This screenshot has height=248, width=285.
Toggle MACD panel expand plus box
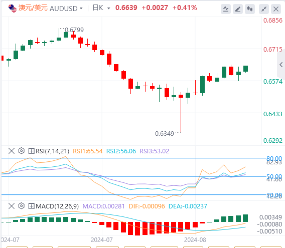[31, 206]
